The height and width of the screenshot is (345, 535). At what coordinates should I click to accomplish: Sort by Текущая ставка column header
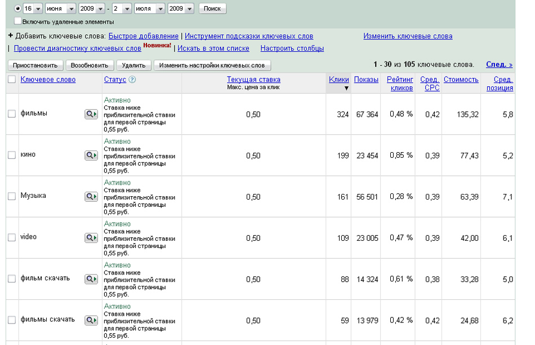point(253,79)
